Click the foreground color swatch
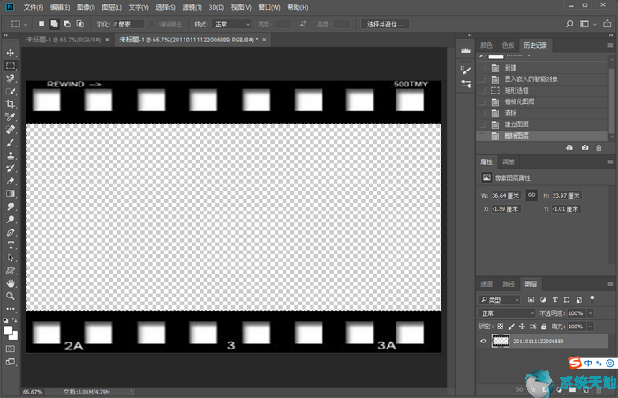Image resolution: width=618 pixels, height=398 pixels. point(7,330)
